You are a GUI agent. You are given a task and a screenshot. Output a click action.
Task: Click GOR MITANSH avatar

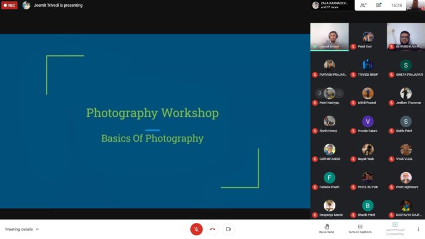pyautogui.click(x=329, y=149)
